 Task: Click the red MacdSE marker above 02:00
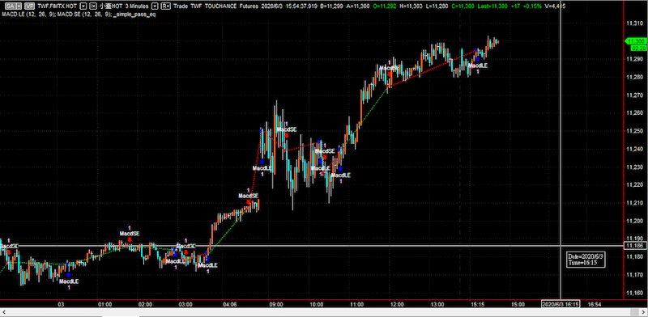click(x=130, y=239)
